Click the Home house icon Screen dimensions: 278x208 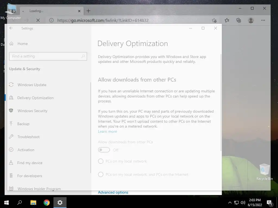coord(11,44)
